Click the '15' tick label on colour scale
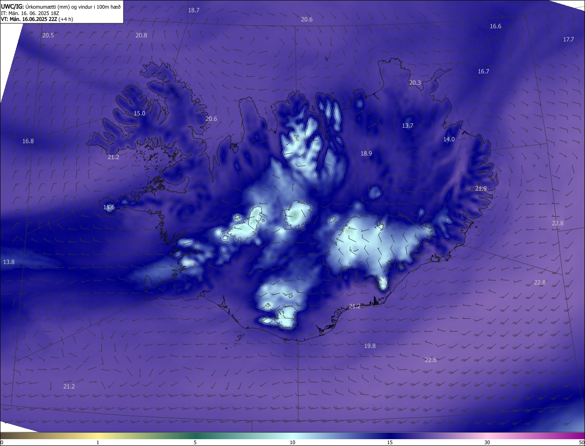This screenshot has height=446, width=585. [x=390, y=442]
